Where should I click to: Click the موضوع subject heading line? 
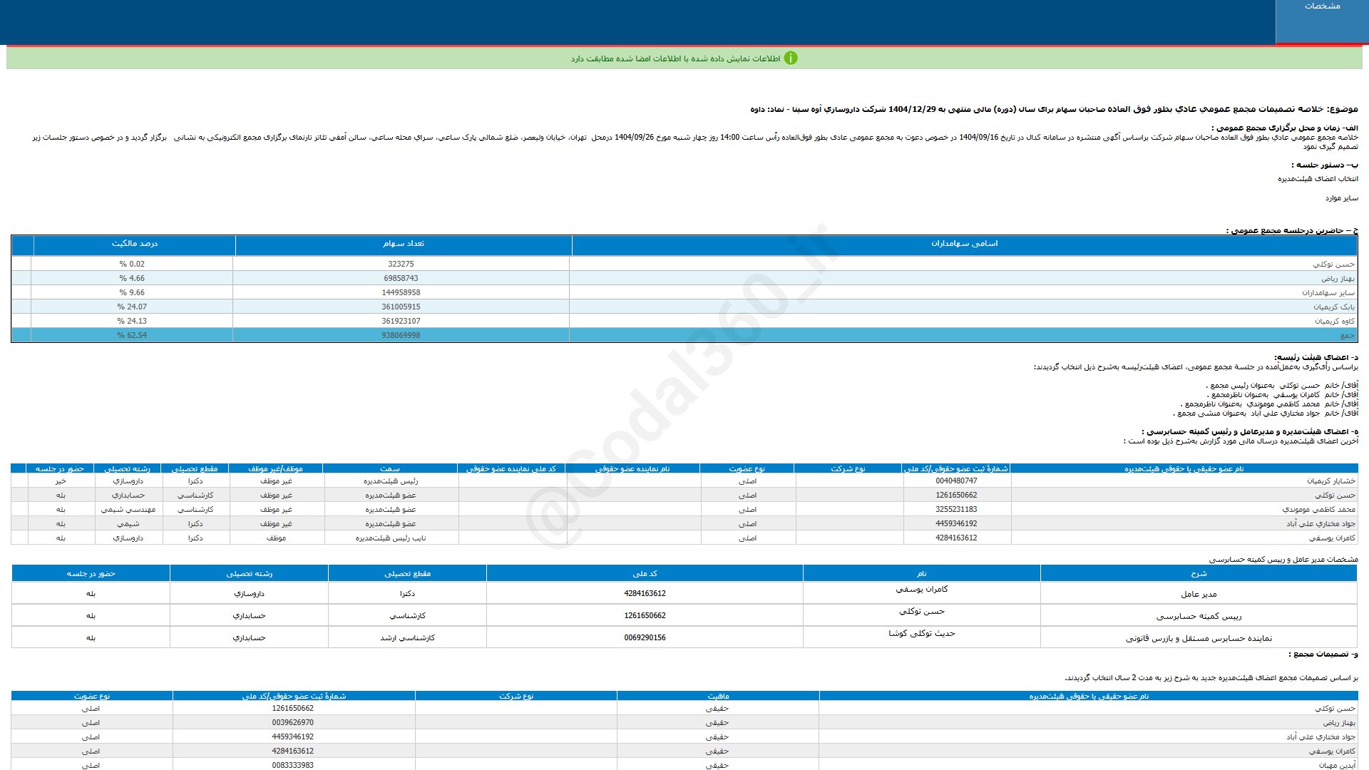(1054, 109)
